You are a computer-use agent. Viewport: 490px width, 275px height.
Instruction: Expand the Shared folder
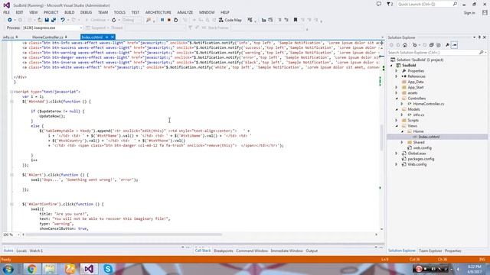click(x=402, y=142)
